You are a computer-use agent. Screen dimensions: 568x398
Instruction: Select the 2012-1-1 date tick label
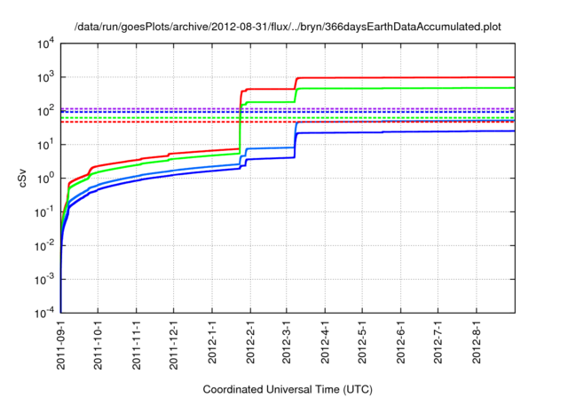point(212,344)
